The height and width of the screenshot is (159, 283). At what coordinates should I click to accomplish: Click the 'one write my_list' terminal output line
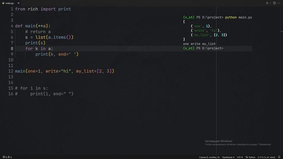pos(199,44)
